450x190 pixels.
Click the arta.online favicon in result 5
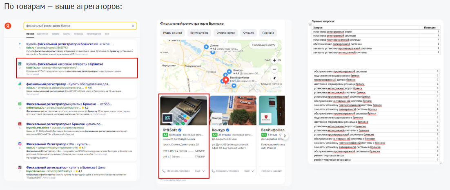point(20,124)
